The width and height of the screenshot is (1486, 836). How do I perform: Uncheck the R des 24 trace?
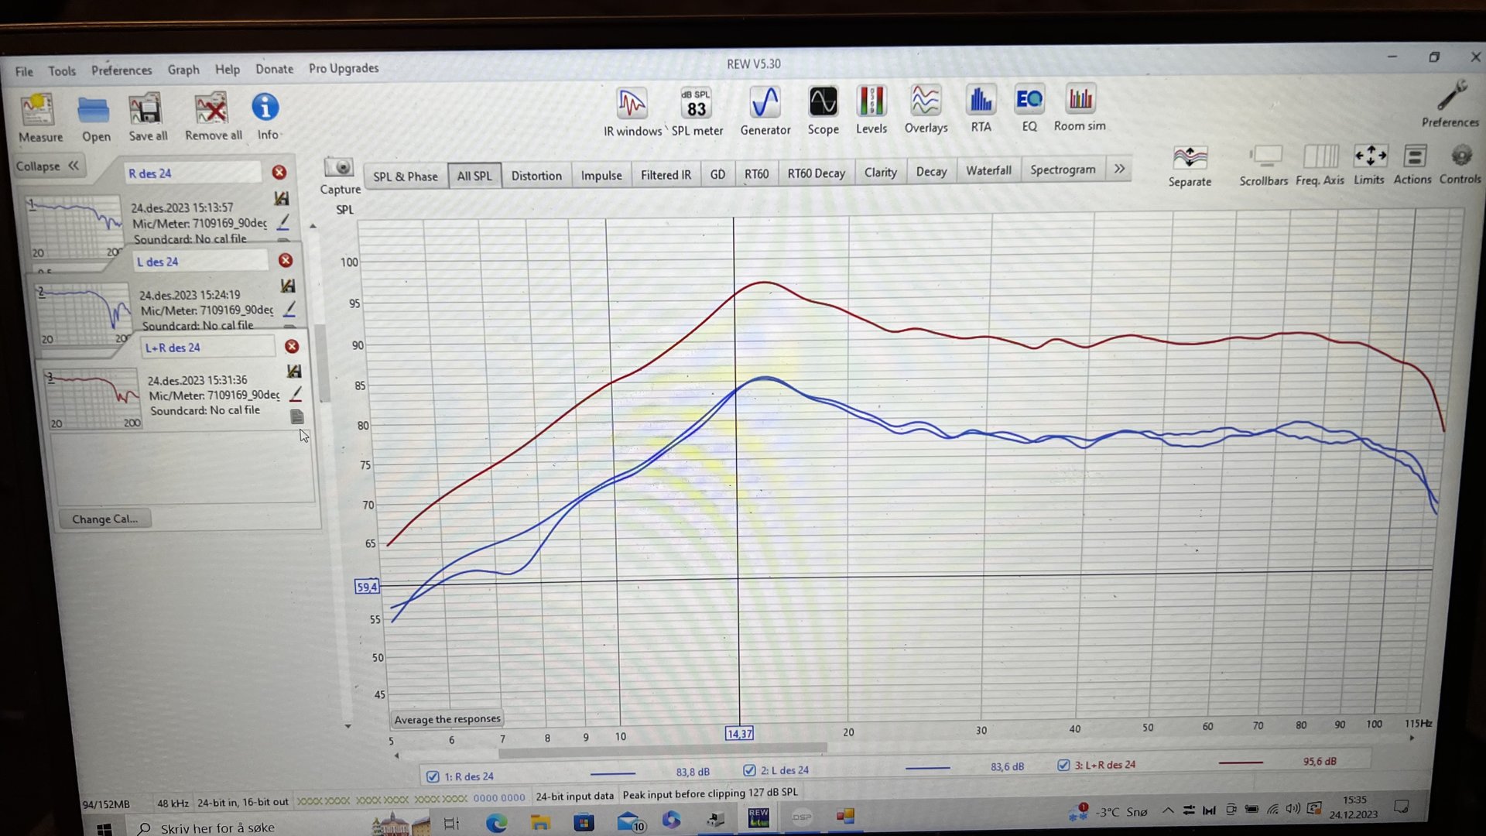(433, 776)
